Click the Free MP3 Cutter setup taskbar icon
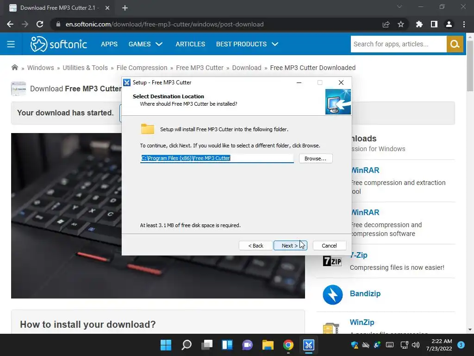The height and width of the screenshot is (356, 474). (309, 345)
